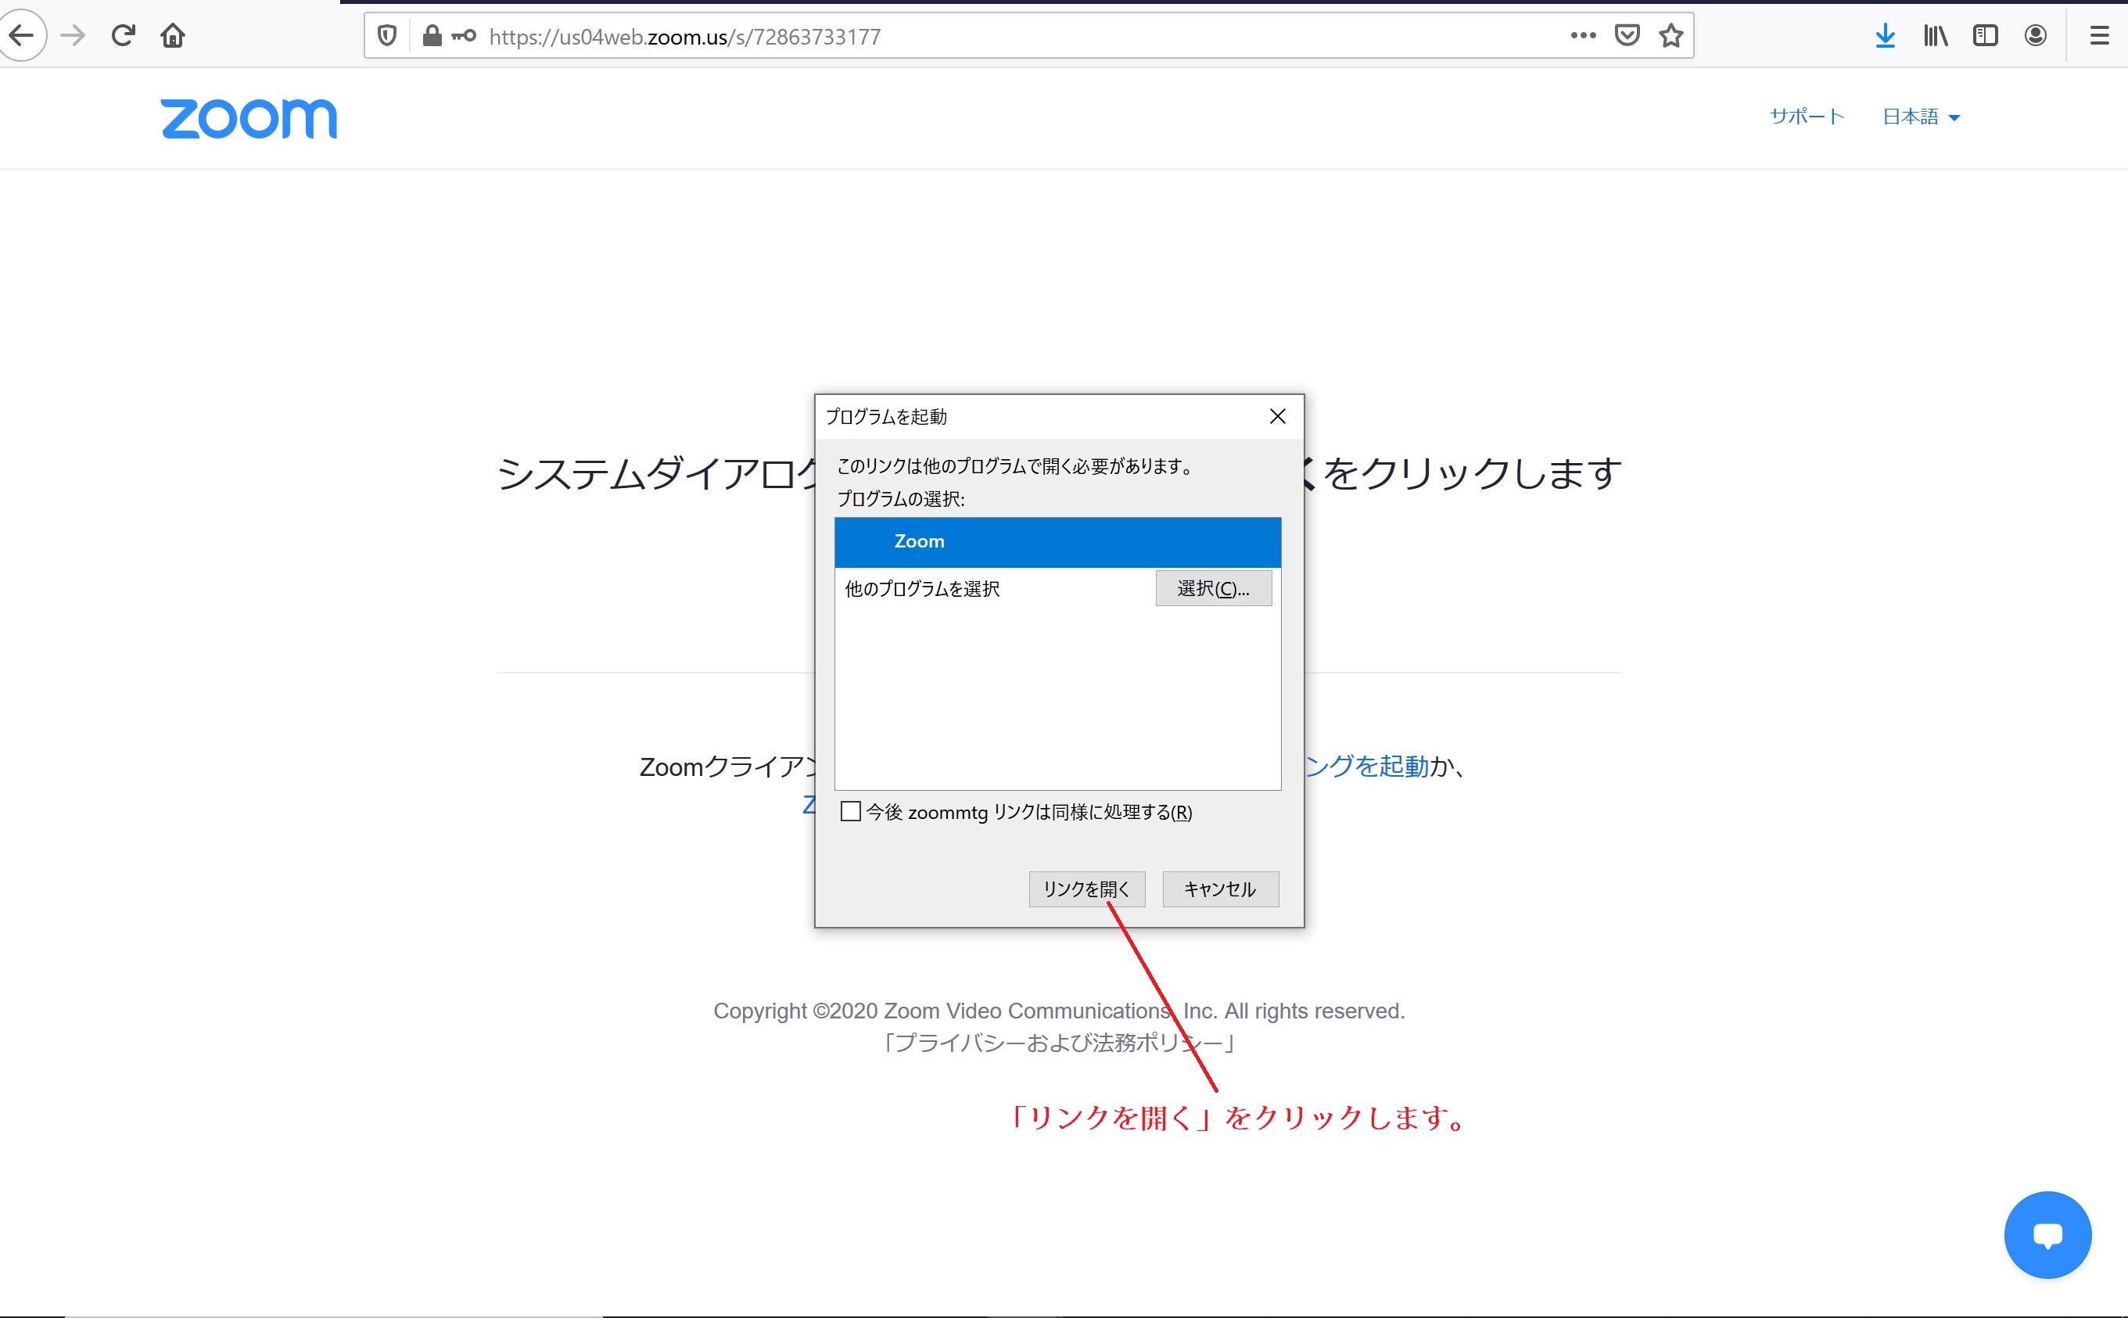Click the リンクを開く button
2128x1318 pixels.
pyautogui.click(x=1086, y=889)
